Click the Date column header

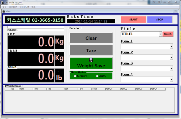tap(26, 89)
